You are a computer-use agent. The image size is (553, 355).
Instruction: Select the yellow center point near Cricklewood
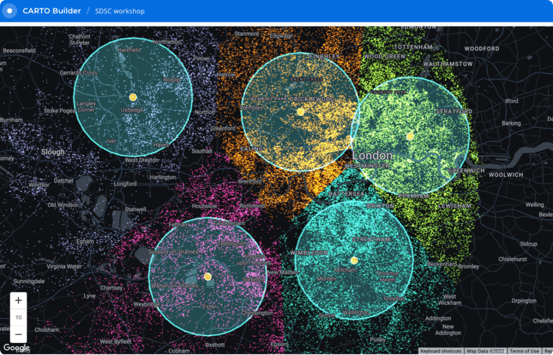(300, 112)
